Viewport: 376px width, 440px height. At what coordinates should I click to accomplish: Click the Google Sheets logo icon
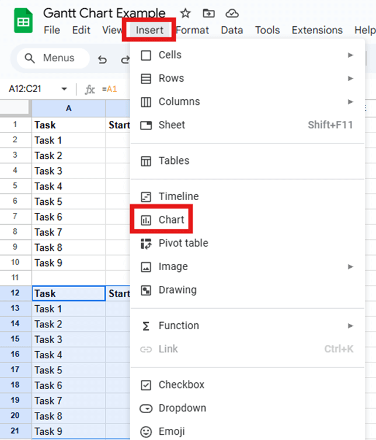(x=23, y=23)
